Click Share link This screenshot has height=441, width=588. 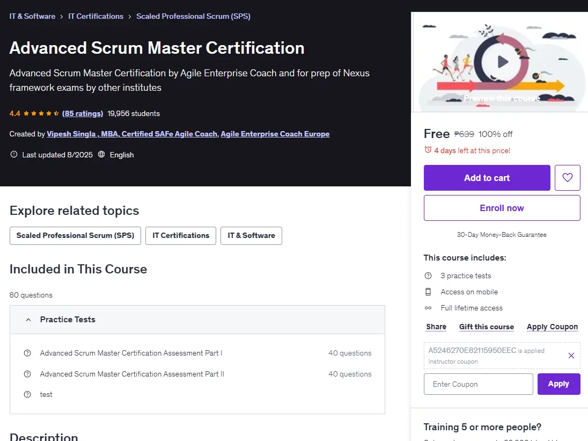[x=436, y=327]
